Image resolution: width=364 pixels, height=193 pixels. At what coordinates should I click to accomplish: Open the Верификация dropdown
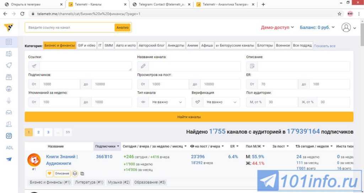(216, 102)
